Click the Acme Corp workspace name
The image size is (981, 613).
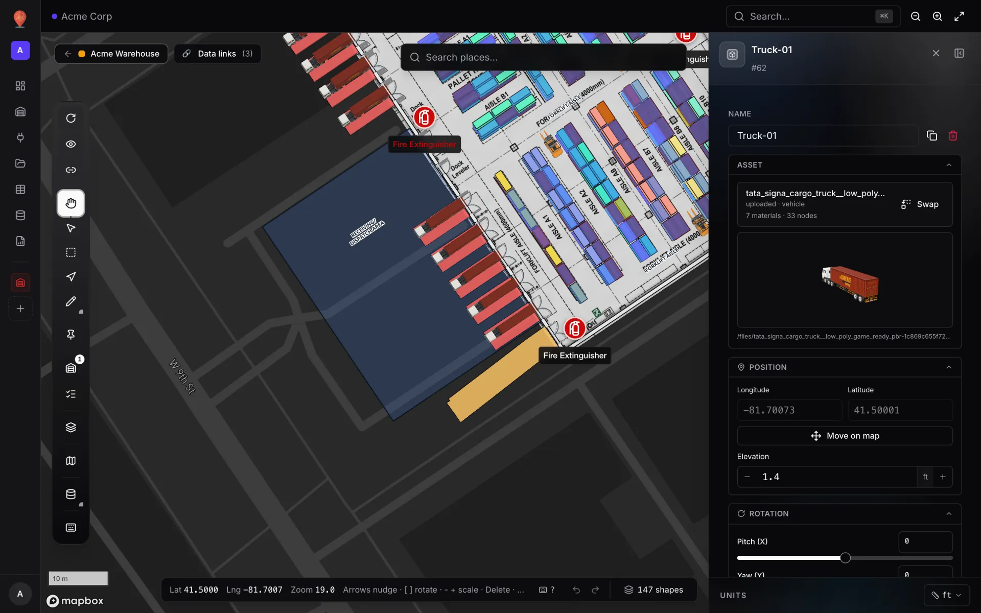(x=86, y=16)
